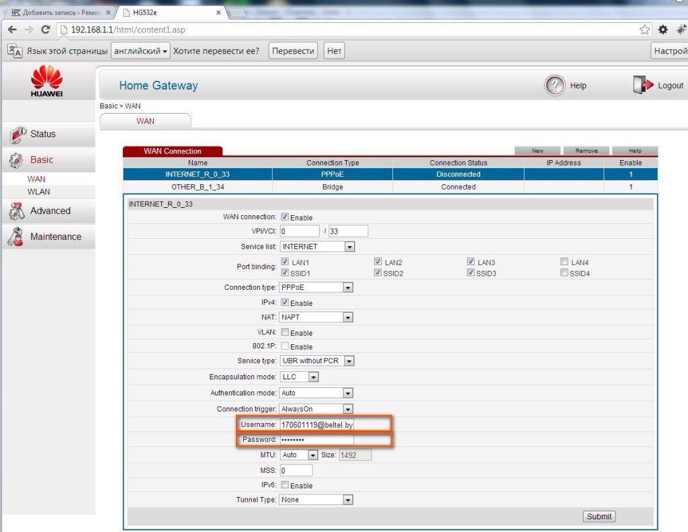The image size is (688, 532).
Task: Enable the IPv6 checkbox
Action: pyautogui.click(x=285, y=485)
